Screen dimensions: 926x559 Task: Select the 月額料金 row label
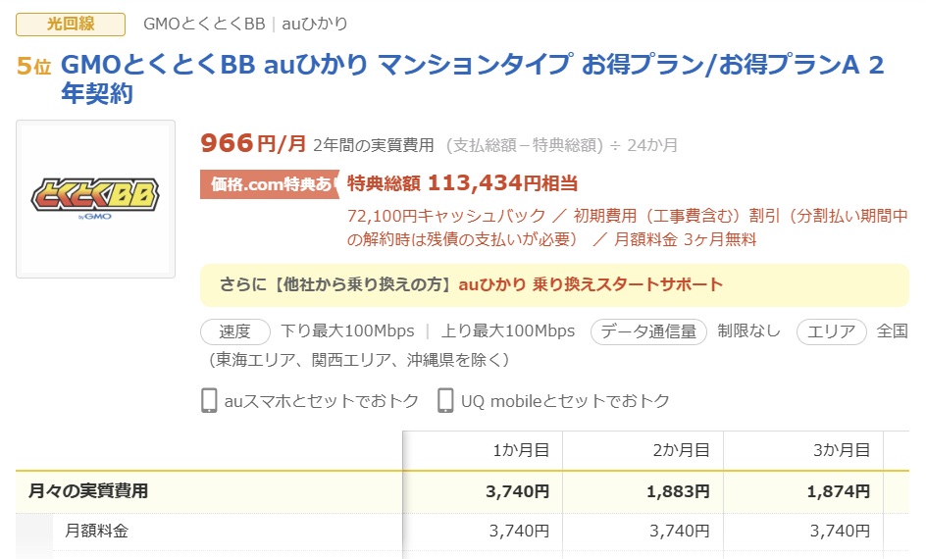[x=96, y=532]
